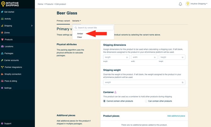This screenshot has height=127, width=211.
Task: Choose the Amber variant from list
Action: tap(80, 33)
